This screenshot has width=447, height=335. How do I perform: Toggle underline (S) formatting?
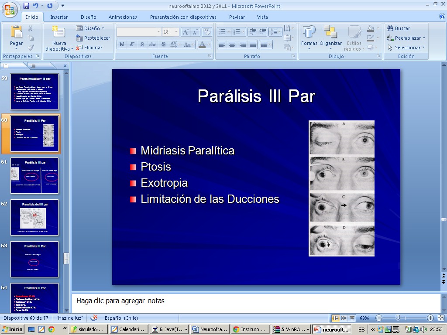tap(142, 44)
